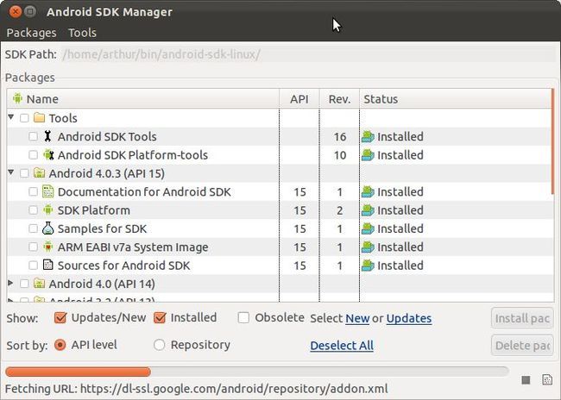The width and height of the screenshot is (561, 400).
Task: Uncheck the Updates/New filter
Action: pyautogui.click(x=60, y=317)
